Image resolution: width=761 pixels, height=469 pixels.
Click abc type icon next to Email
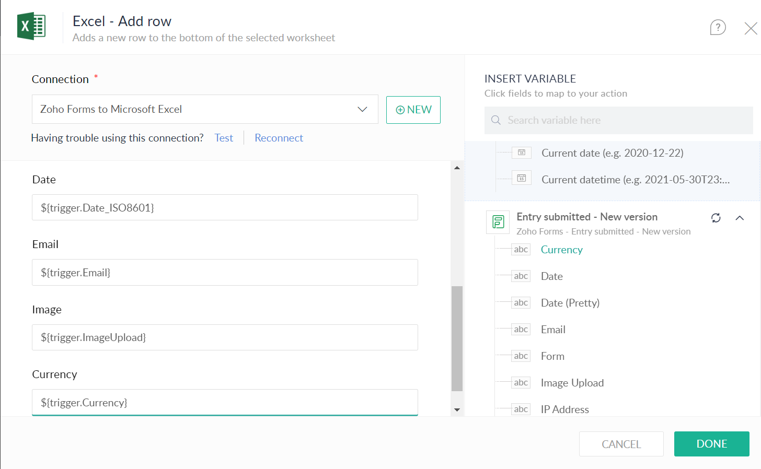pos(521,330)
